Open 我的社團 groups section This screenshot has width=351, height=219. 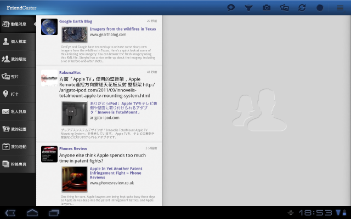18,129
